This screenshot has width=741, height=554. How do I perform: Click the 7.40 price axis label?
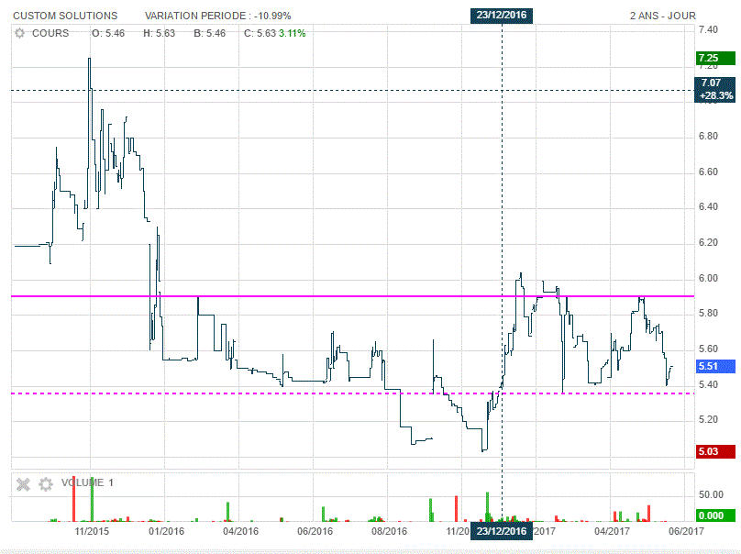point(708,29)
